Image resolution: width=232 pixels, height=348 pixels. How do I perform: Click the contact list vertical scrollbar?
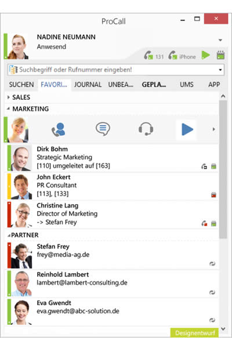(223, 169)
